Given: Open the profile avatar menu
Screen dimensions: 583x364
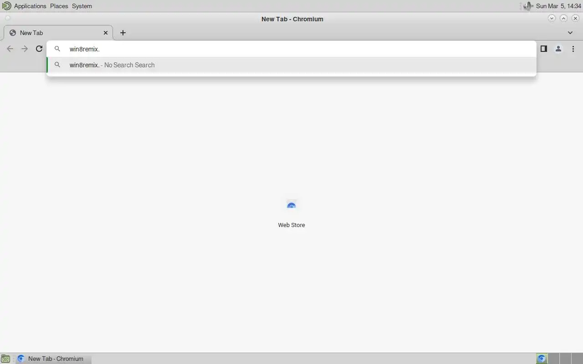Looking at the screenshot, I should click(x=558, y=49).
